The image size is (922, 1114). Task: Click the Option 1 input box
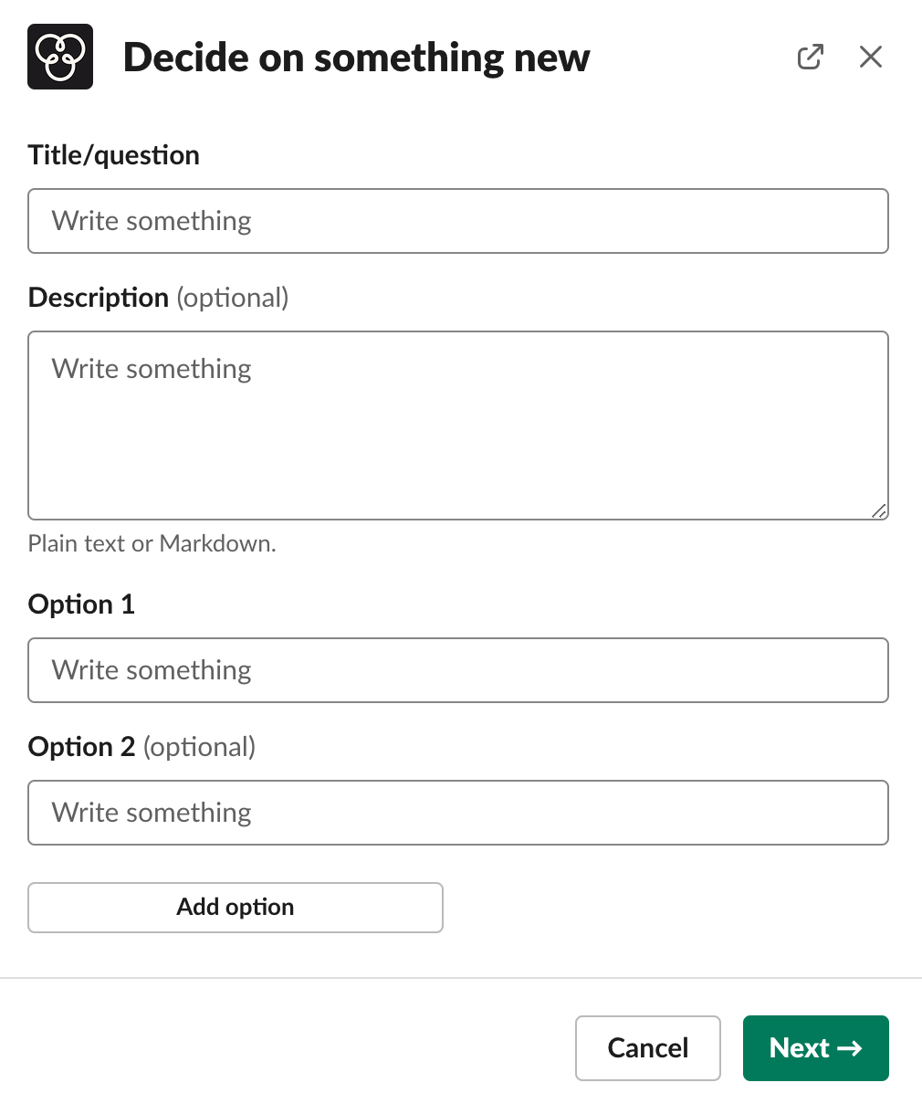[x=456, y=670]
